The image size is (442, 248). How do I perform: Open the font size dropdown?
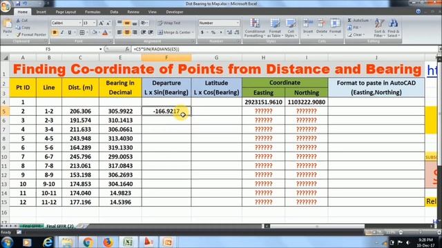(94, 23)
